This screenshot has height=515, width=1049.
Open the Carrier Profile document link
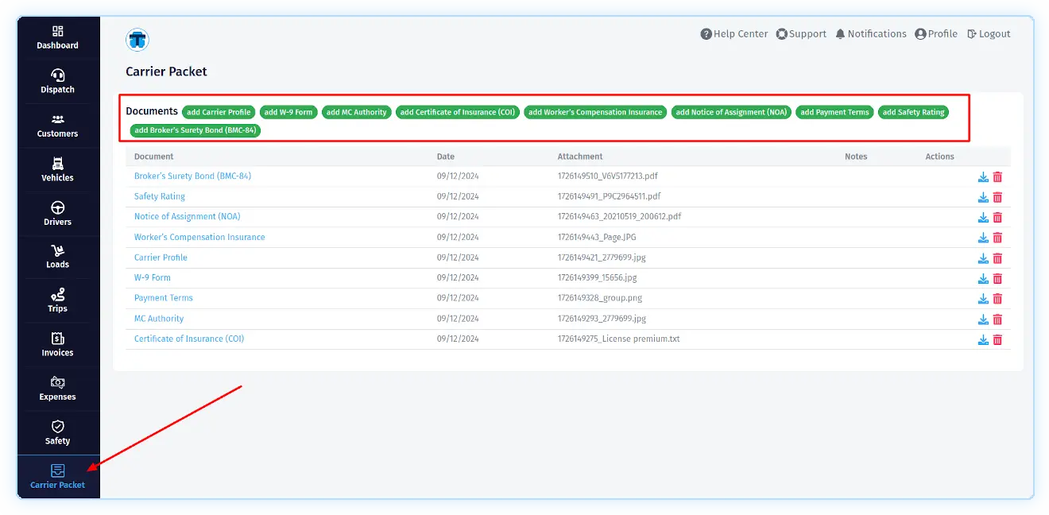click(x=161, y=257)
